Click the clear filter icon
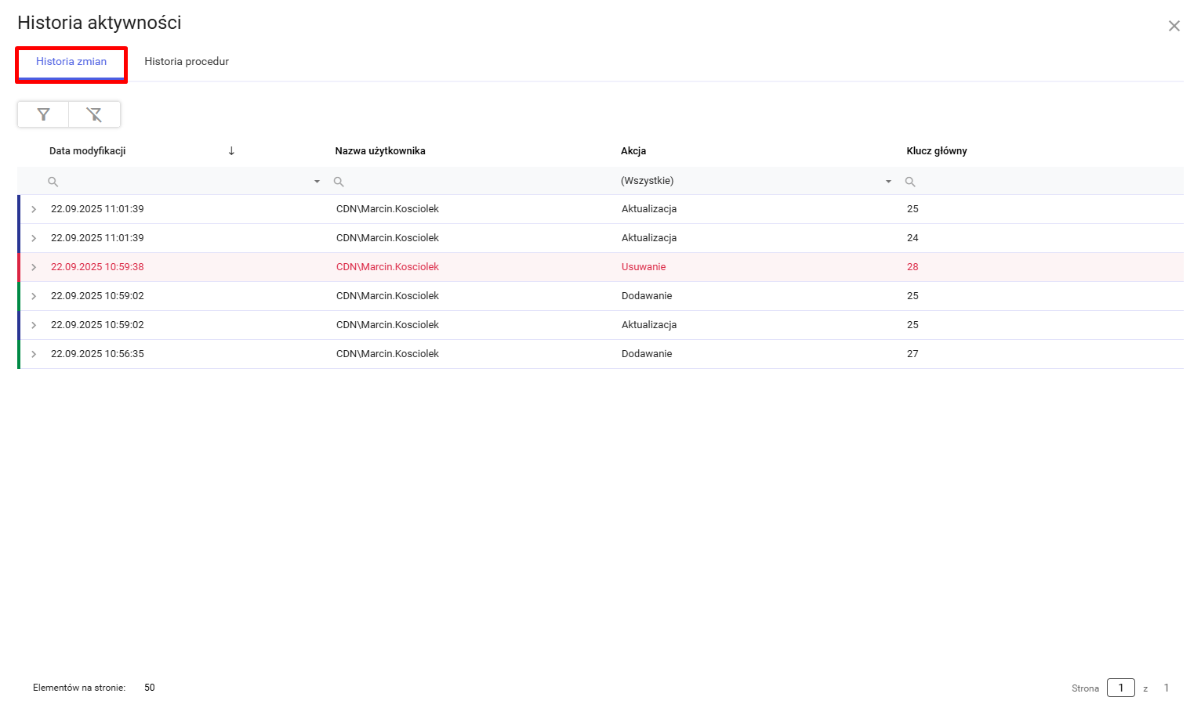 (94, 114)
